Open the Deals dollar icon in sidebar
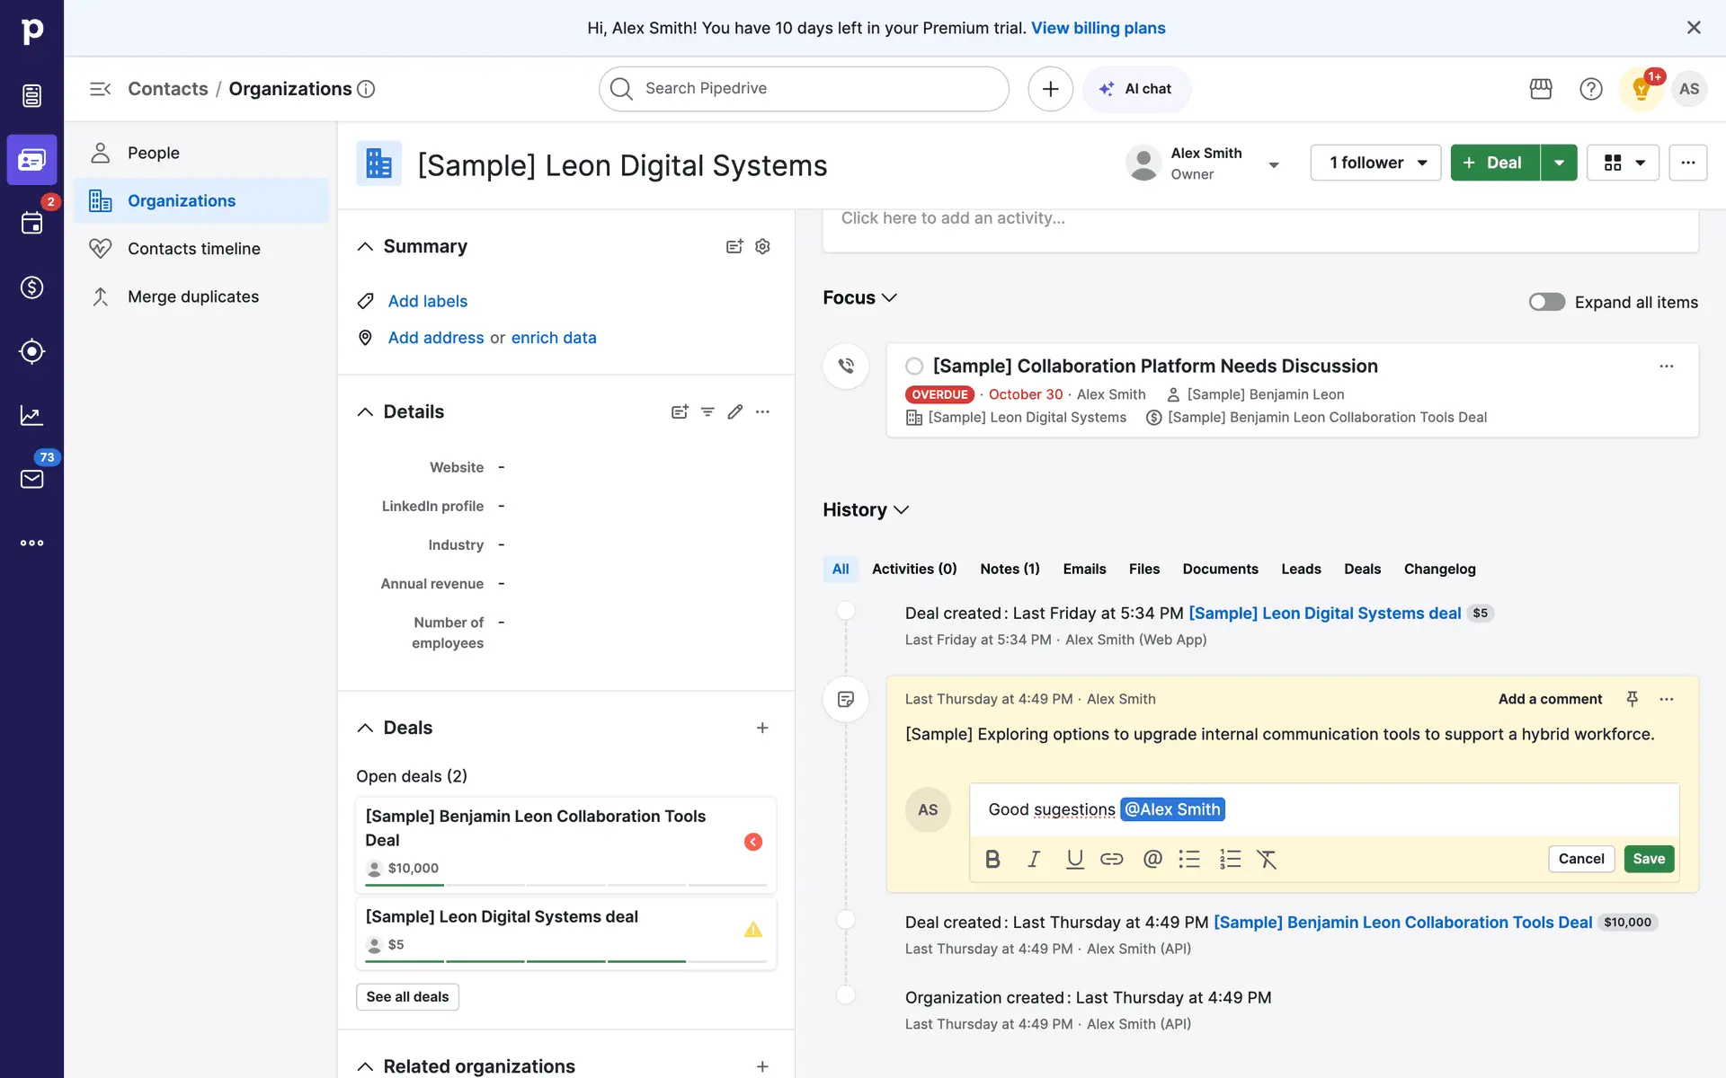 [31, 287]
